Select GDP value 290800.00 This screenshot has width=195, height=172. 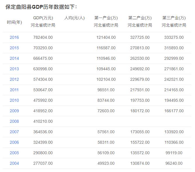(43, 153)
